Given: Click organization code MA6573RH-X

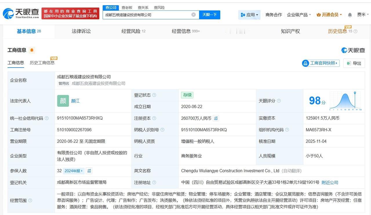Looking at the screenshot, I should point(319,130).
